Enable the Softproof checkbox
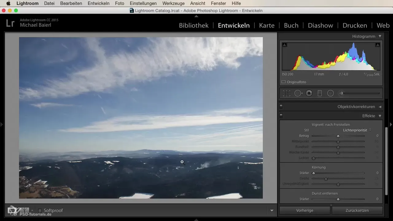The width and height of the screenshot is (393, 221). pos(40,211)
